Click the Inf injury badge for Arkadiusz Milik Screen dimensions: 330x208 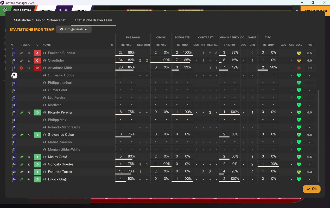point(37,68)
